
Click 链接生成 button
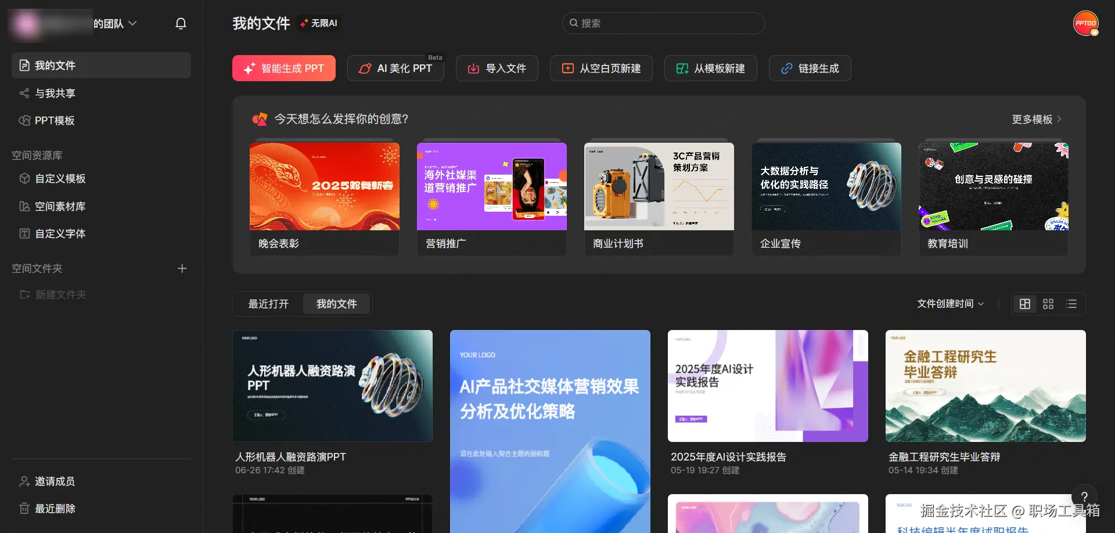coord(810,68)
